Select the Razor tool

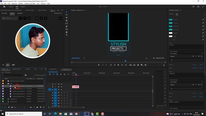[67, 21]
